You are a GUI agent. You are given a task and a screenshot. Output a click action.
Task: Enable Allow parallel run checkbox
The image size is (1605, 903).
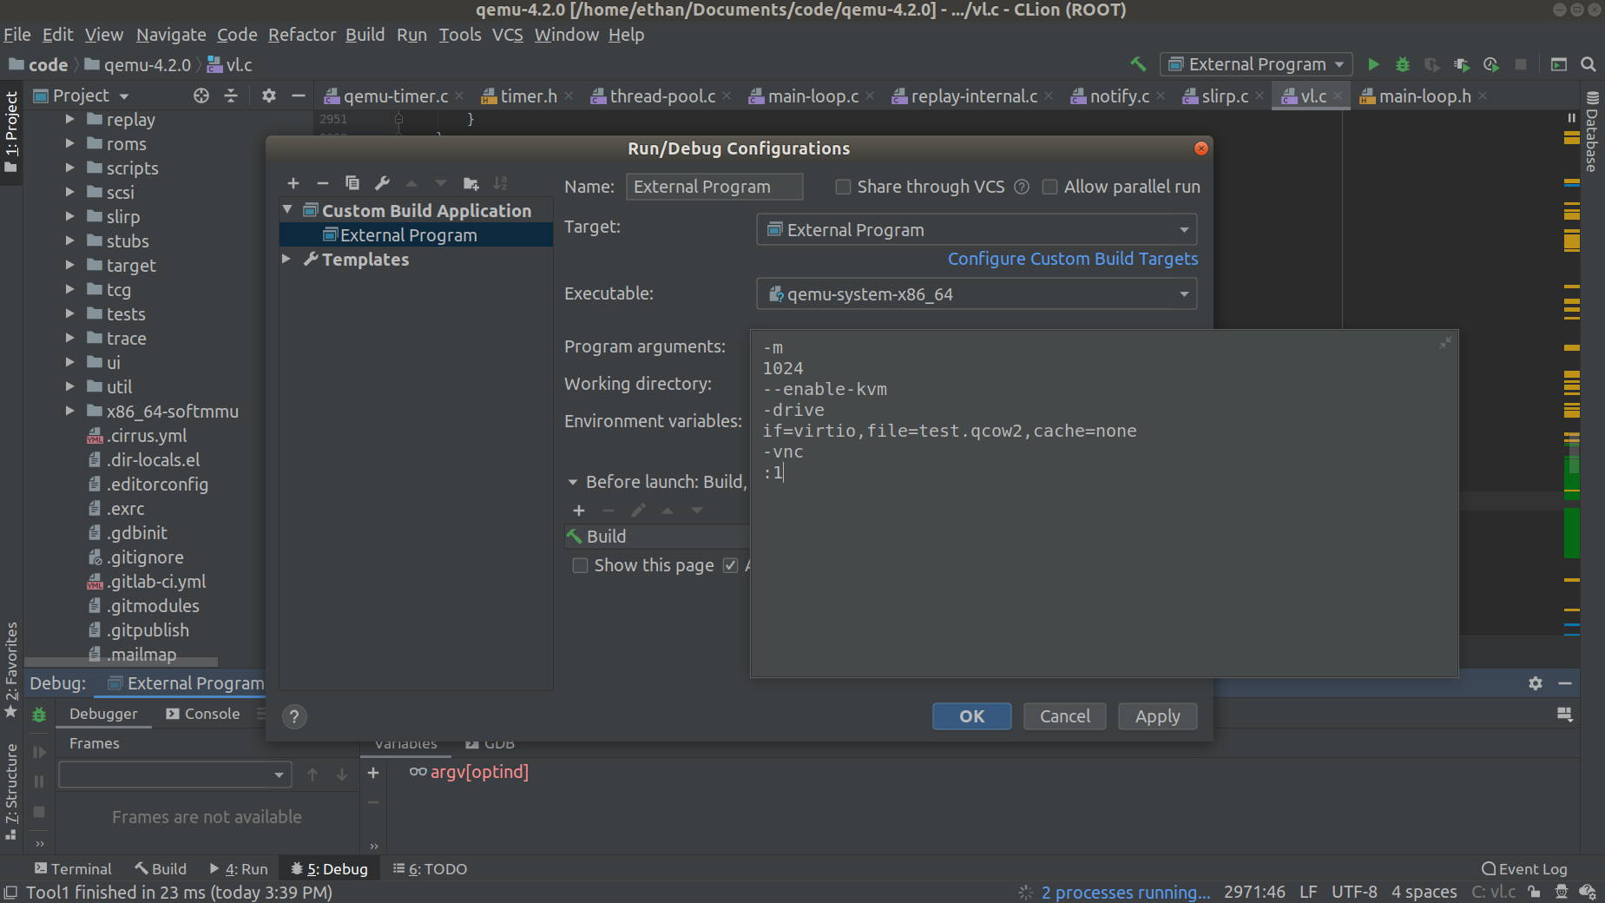(1049, 187)
